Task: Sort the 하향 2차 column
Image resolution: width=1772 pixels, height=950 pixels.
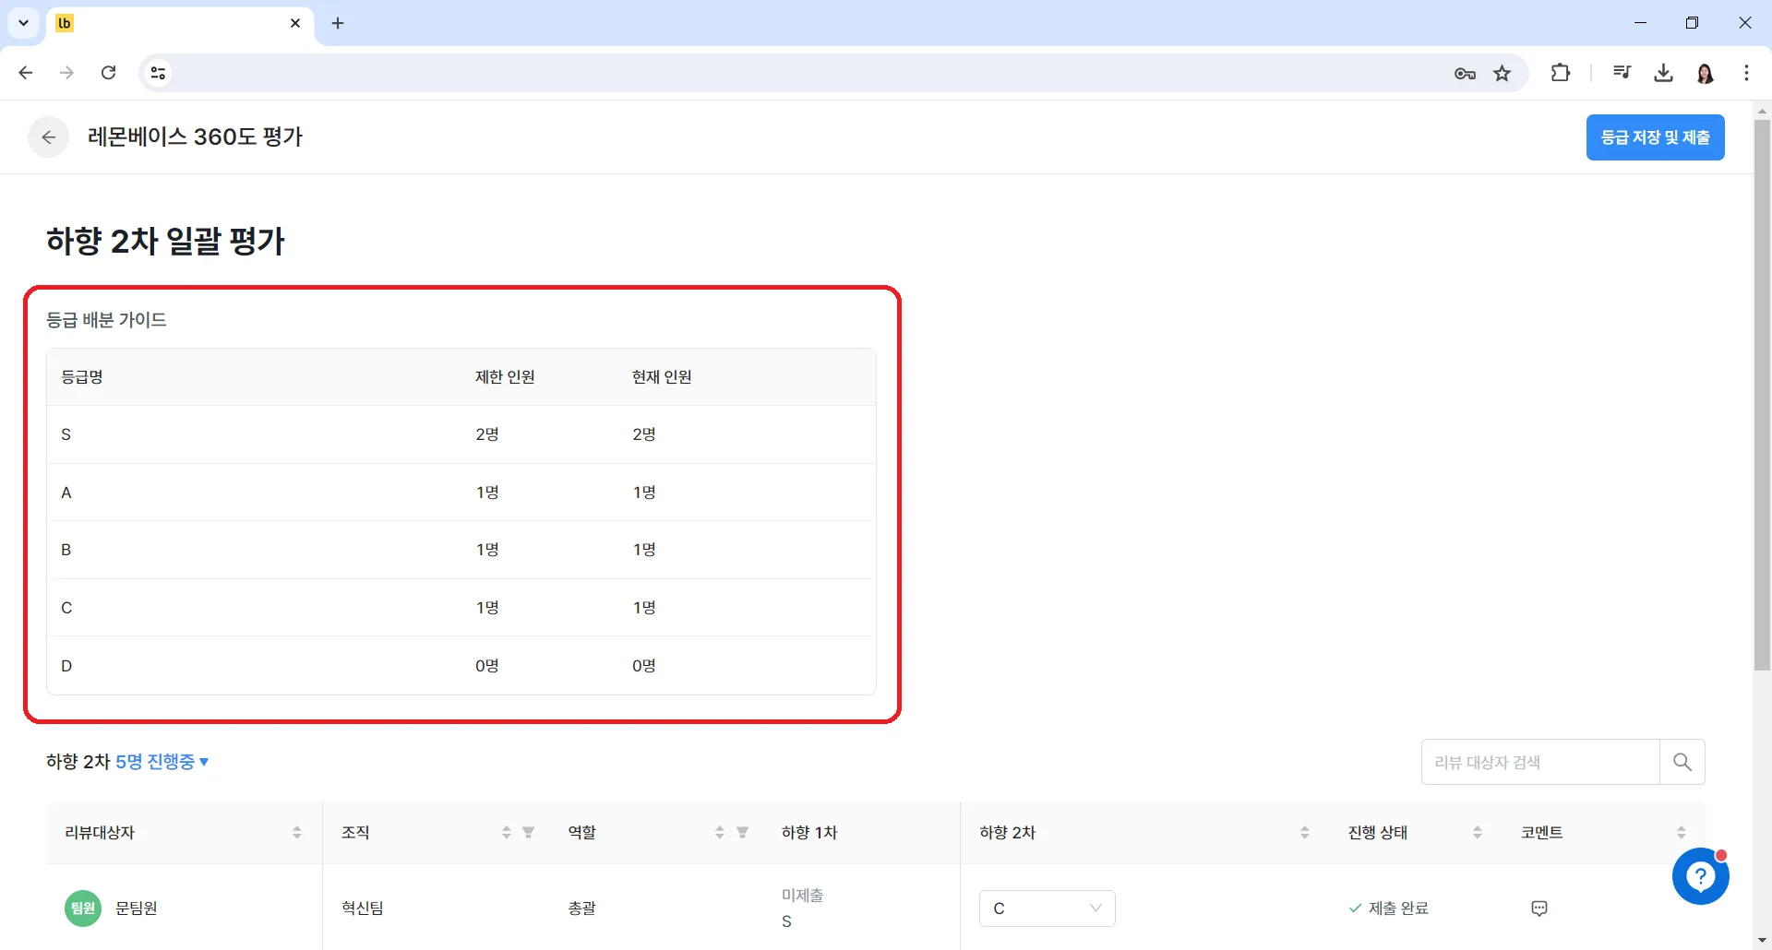Action: point(1304,833)
